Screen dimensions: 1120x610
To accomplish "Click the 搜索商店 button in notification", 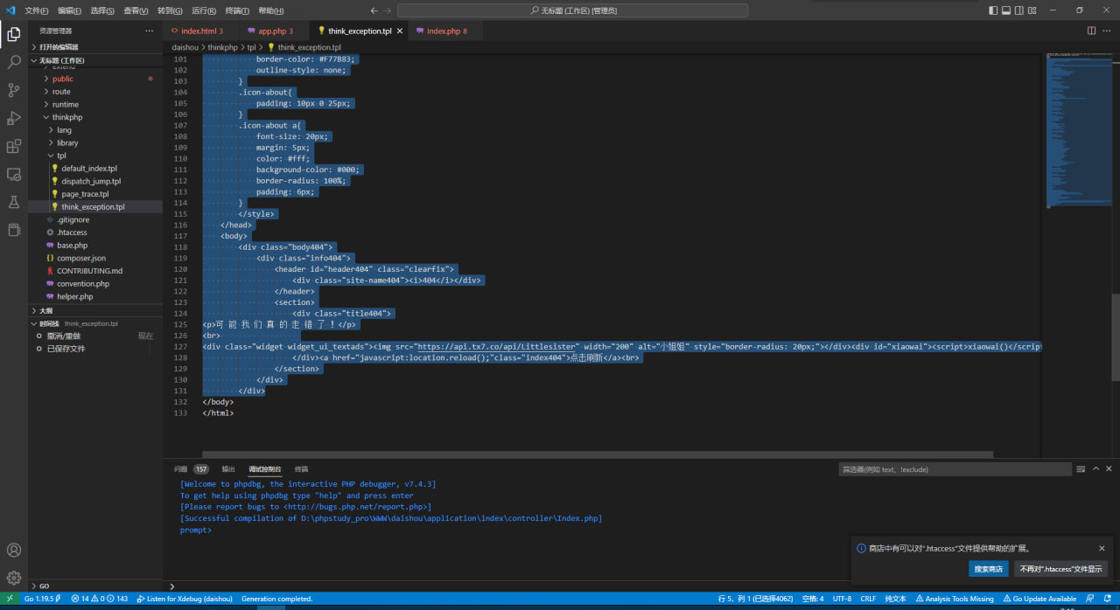I will pos(988,569).
